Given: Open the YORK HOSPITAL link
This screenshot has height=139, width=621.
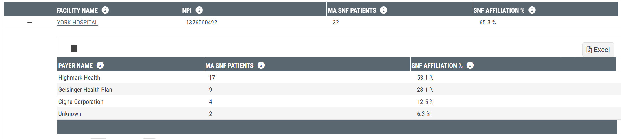Looking at the screenshot, I should 77,23.
